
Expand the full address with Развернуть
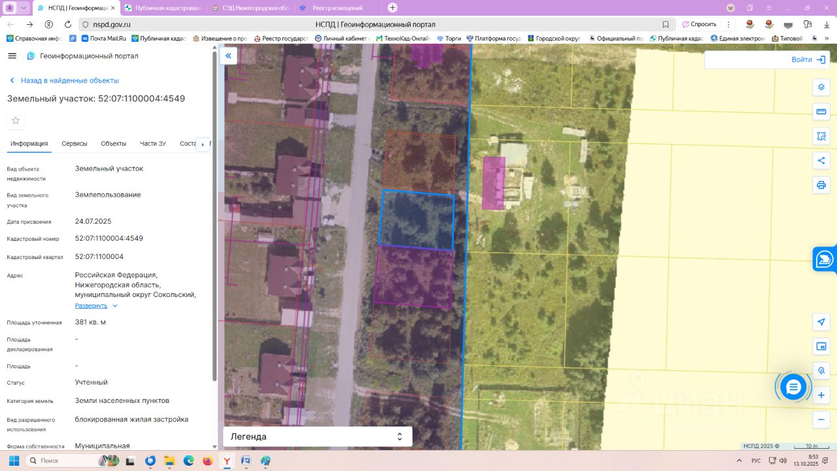pos(96,305)
